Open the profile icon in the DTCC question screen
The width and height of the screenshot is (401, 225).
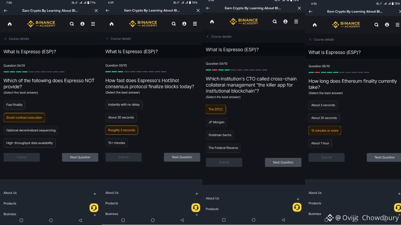pyautogui.click(x=285, y=22)
